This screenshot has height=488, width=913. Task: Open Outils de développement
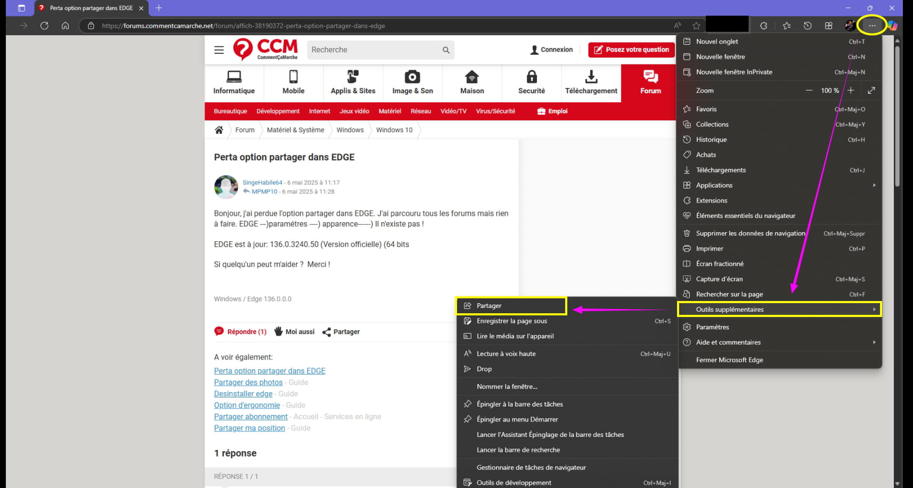[x=567, y=483]
